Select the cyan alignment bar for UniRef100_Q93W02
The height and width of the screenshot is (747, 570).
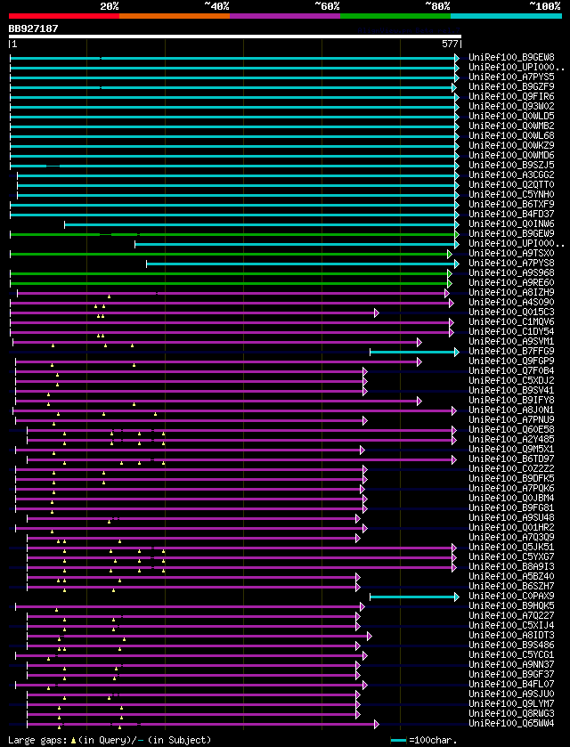coord(232,107)
